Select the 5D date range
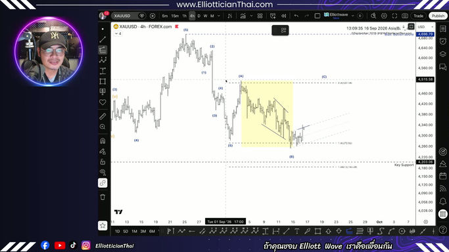This screenshot has height=252, width=449. tap(126, 231)
